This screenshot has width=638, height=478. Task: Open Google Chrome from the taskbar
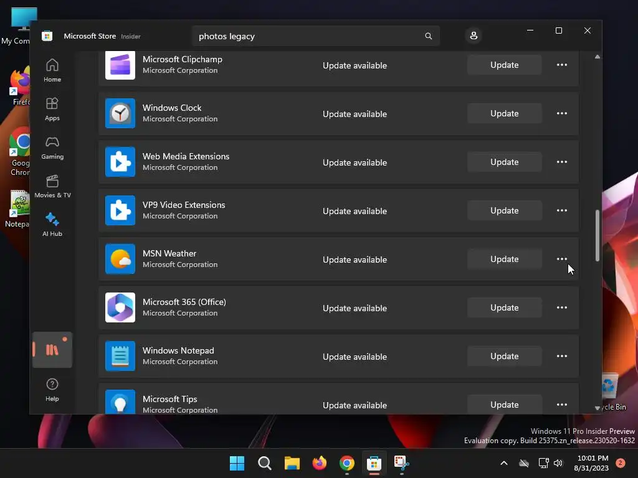[346, 463]
